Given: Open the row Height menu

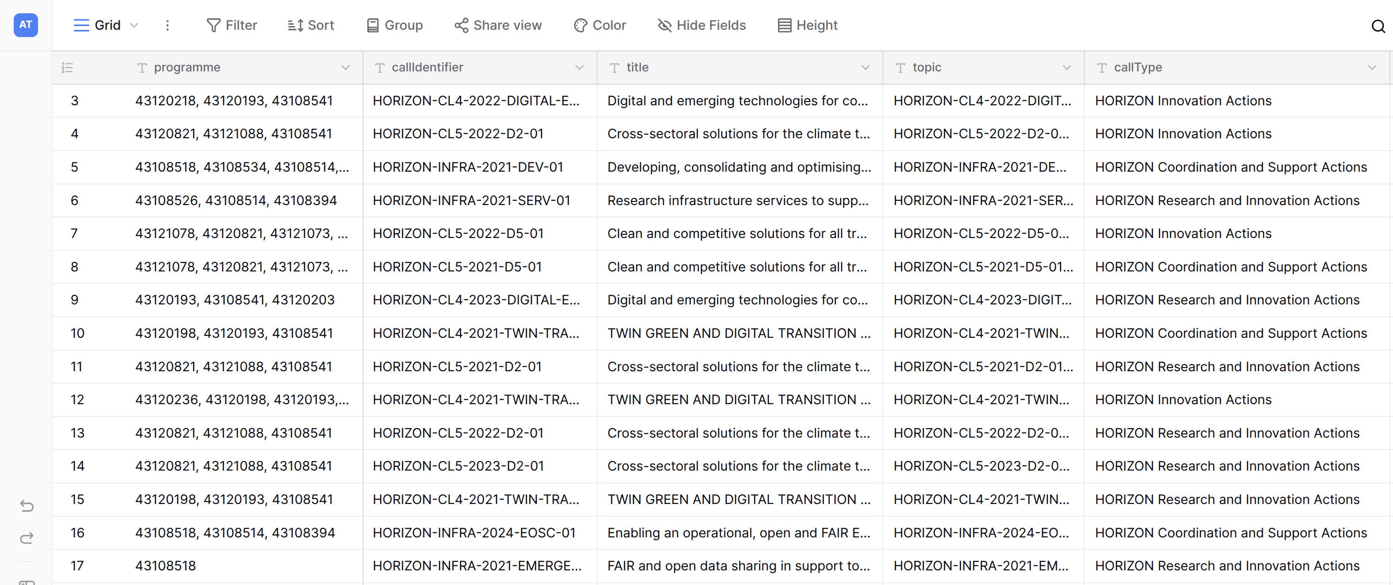Looking at the screenshot, I should [807, 26].
